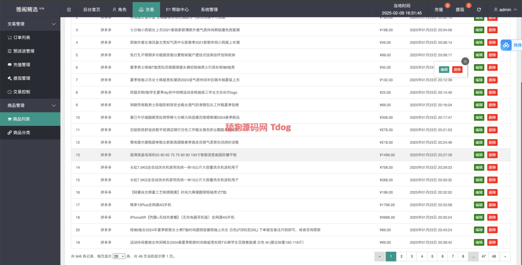Screen dimensions: 522x265
Task: Click the blue 拖拽 floating widget icon
Action: point(506,46)
